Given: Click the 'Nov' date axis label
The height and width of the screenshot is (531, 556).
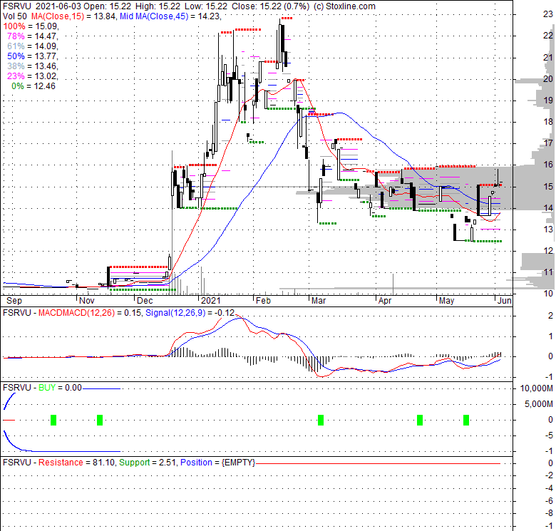Looking at the screenshot, I should 87,301.
